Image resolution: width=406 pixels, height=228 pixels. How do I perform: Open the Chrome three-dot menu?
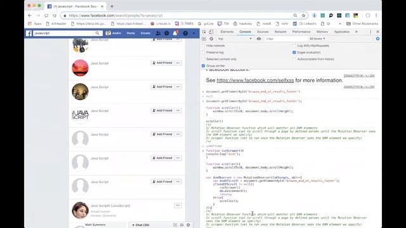(x=376, y=15)
